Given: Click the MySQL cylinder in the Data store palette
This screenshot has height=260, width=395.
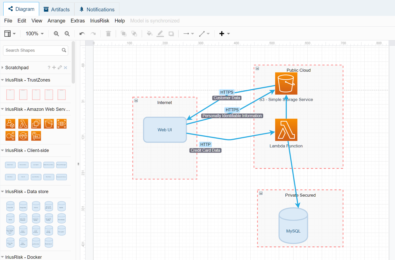Looking at the screenshot, I should 61,206.
